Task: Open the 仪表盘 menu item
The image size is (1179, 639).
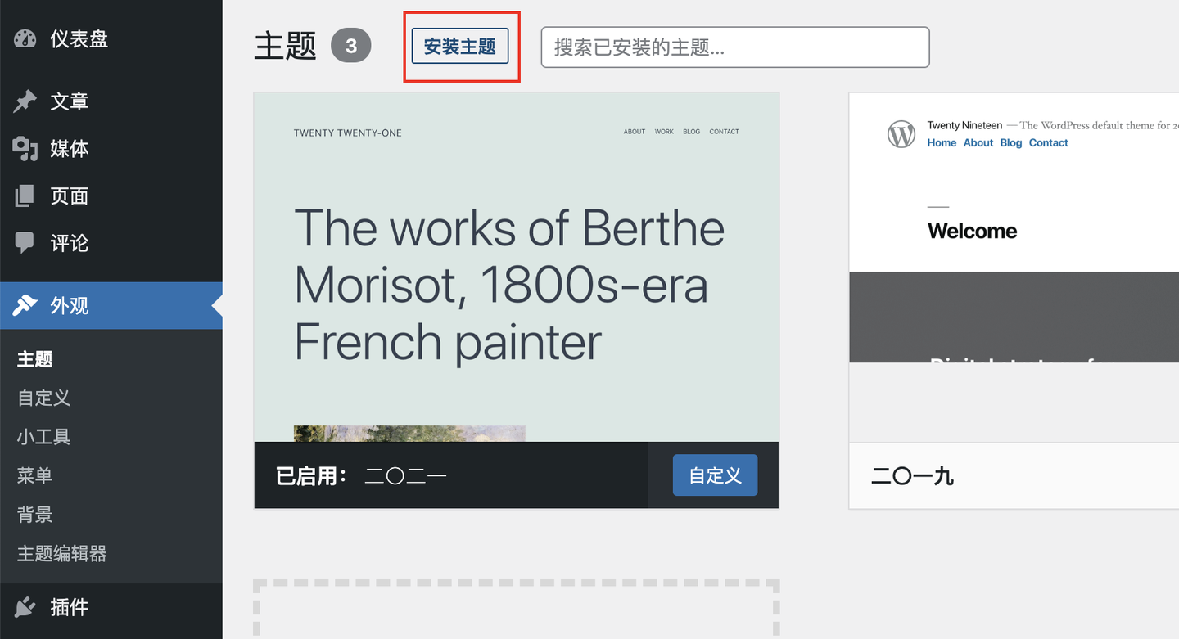Action: point(111,38)
